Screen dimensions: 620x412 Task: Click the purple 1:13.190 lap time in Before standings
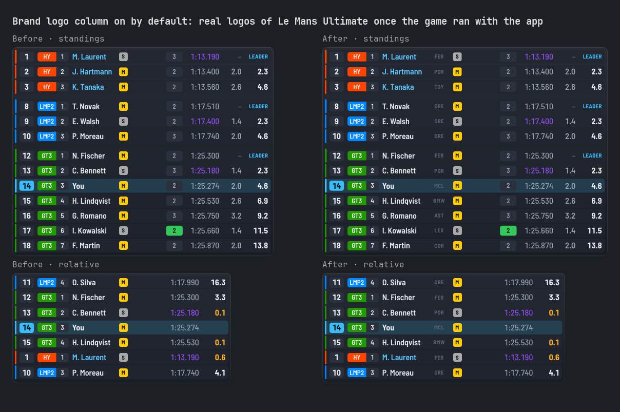click(x=205, y=57)
